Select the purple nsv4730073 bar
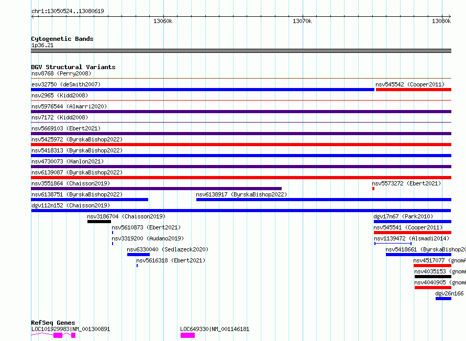 [x=241, y=167]
